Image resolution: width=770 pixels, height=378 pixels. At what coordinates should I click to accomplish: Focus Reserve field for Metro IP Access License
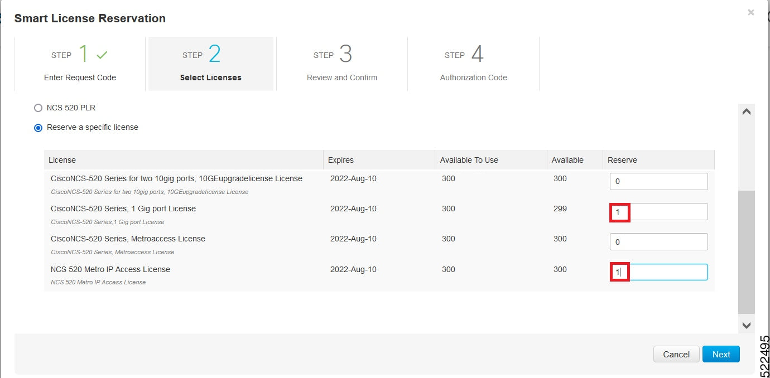pos(658,272)
